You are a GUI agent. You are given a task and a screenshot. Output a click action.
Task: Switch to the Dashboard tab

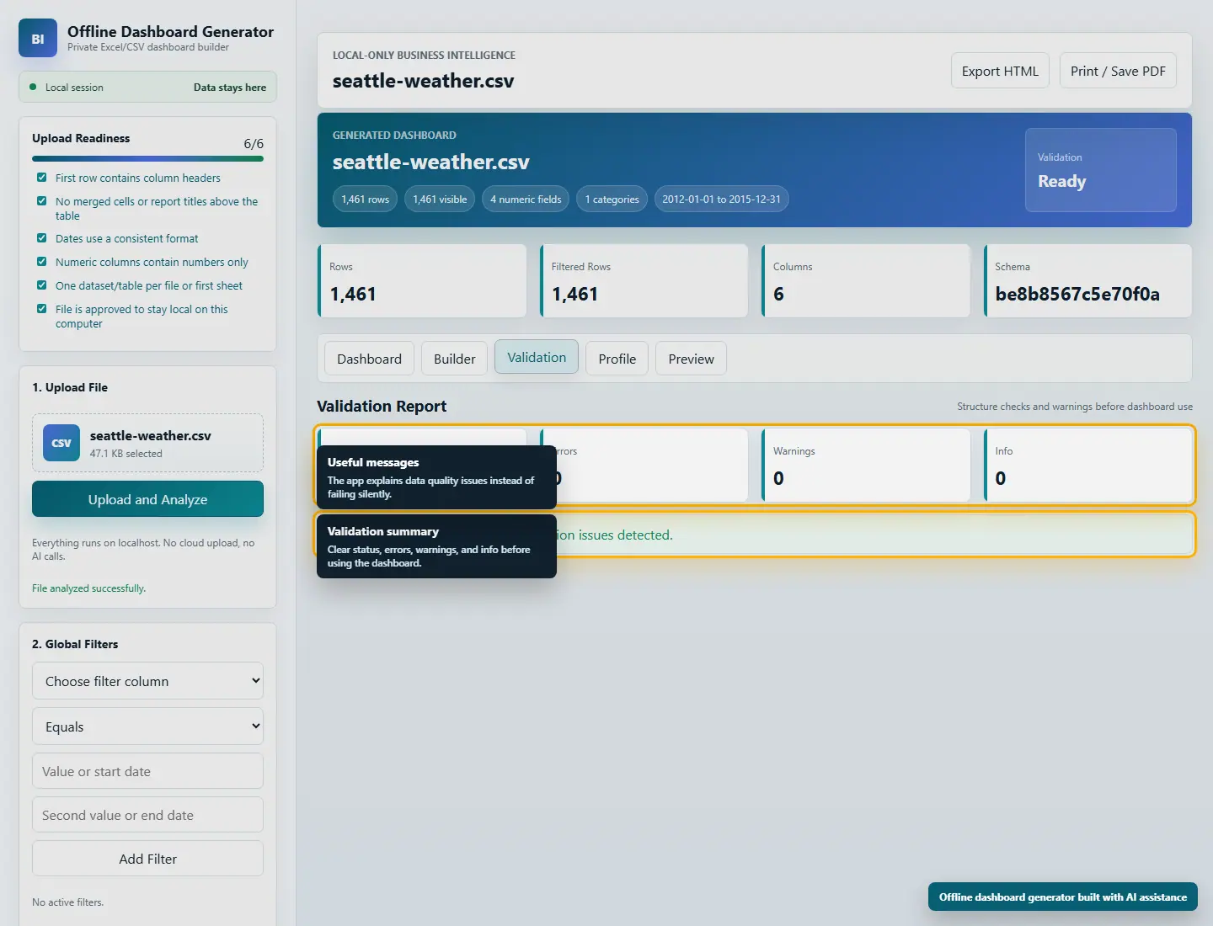coord(369,359)
